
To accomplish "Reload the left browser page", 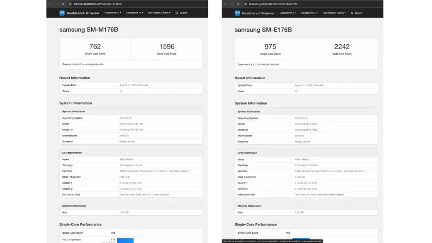I will (63, 4).
